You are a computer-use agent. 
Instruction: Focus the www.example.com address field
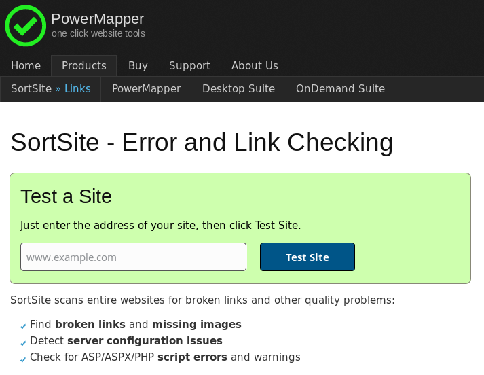pyautogui.click(x=133, y=257)
